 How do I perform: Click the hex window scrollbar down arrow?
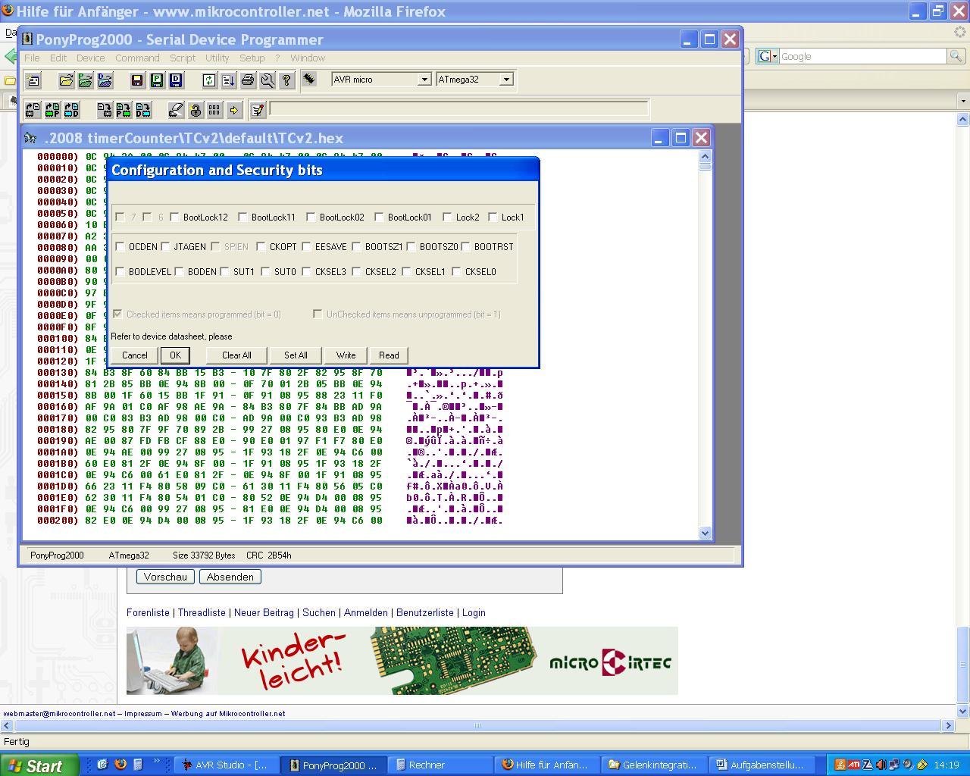(x=706, y=533)
